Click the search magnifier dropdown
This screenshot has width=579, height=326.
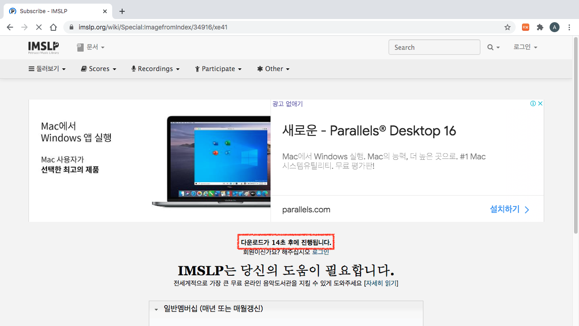(493, 47)
